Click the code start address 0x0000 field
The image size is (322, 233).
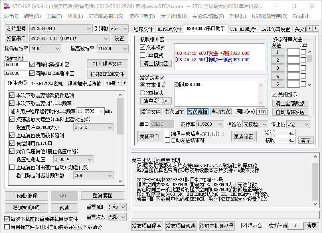pyautogui.click(x=16, y=64)
